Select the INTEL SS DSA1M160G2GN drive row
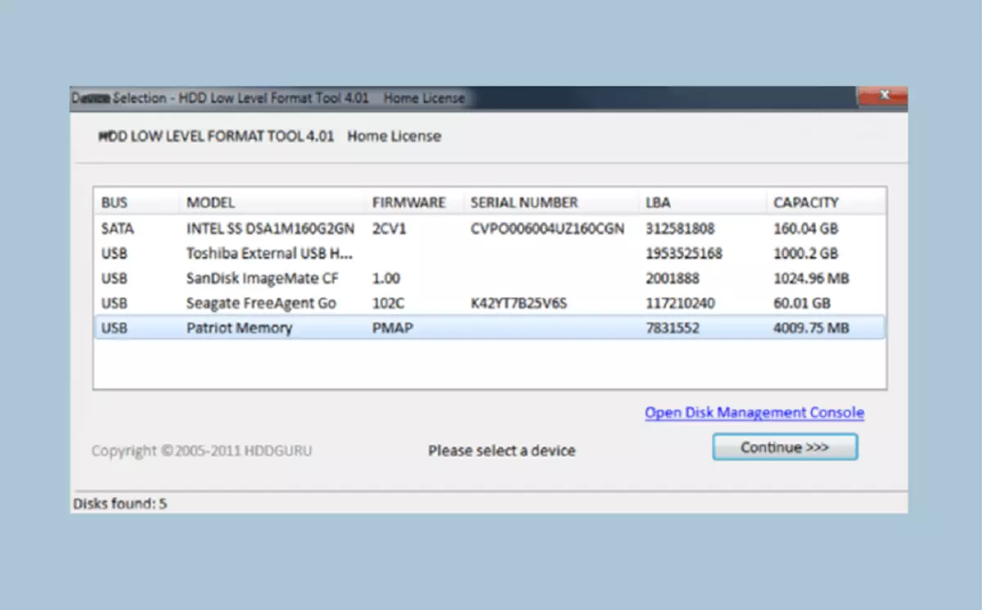The height and width of the screenshot is (610, 982). pyautogui.click(x=489, y=229)
